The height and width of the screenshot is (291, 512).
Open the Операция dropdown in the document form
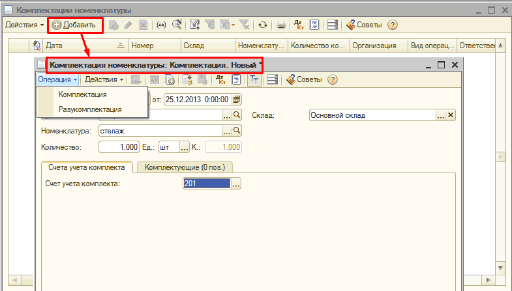(x=57, y=79)
